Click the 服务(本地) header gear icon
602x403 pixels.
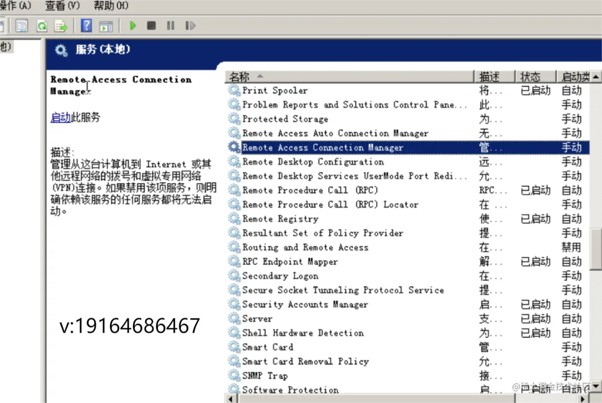61,49
